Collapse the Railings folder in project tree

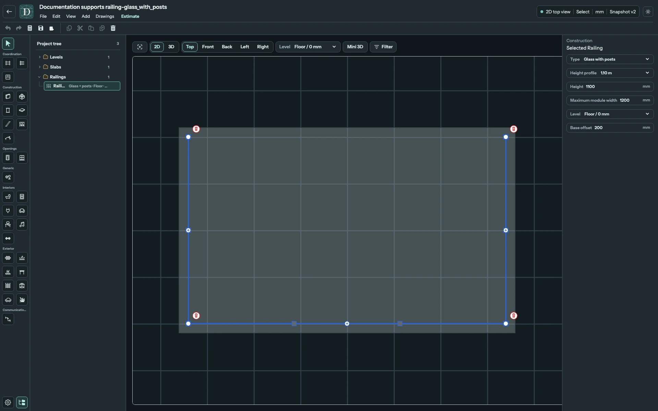click(x=39, y=77)
